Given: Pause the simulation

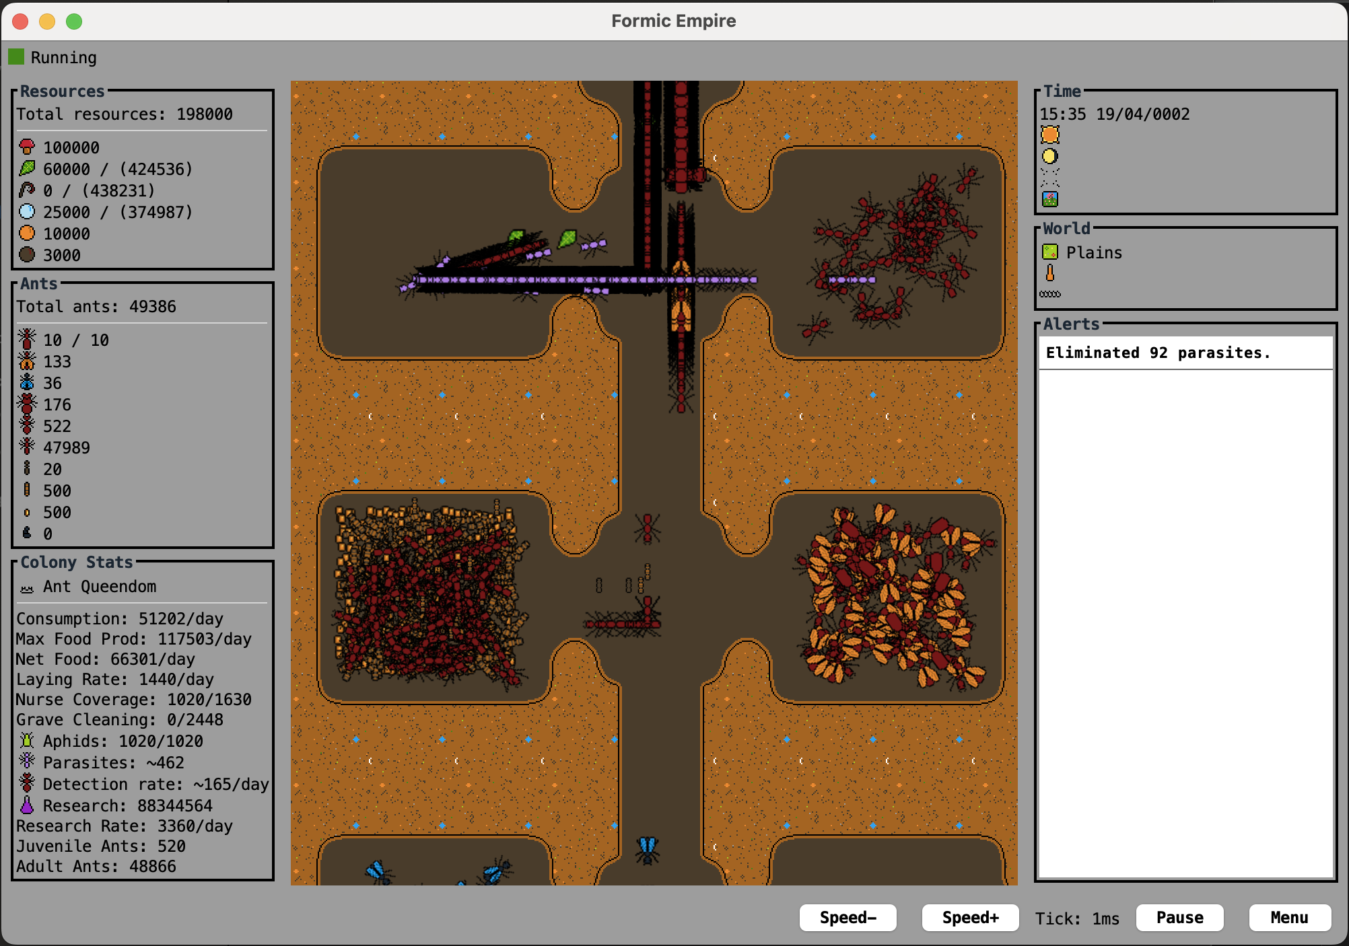Looking at the screenshot, I should tap(1179, 918).
